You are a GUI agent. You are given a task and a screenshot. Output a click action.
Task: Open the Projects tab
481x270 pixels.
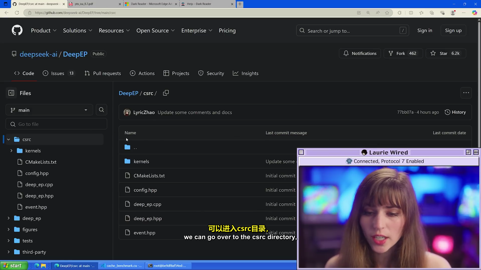pos(176,73)
